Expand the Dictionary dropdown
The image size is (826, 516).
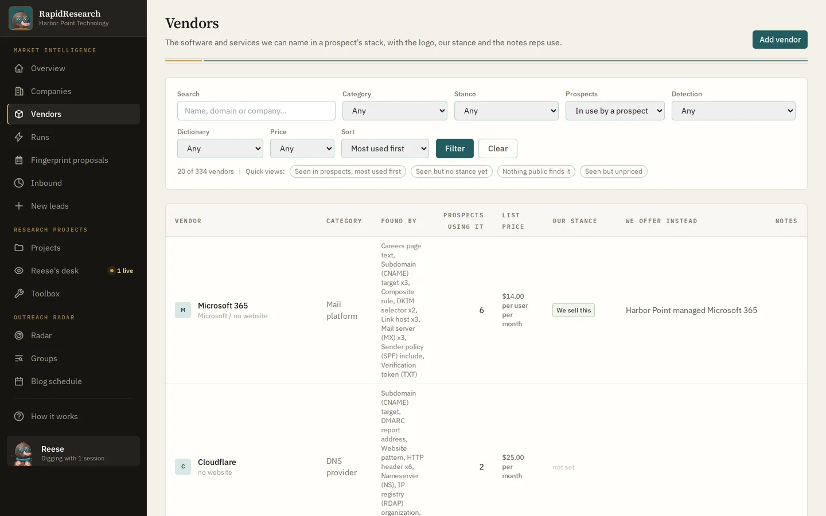pyautogui.click(x=220, y=148)
